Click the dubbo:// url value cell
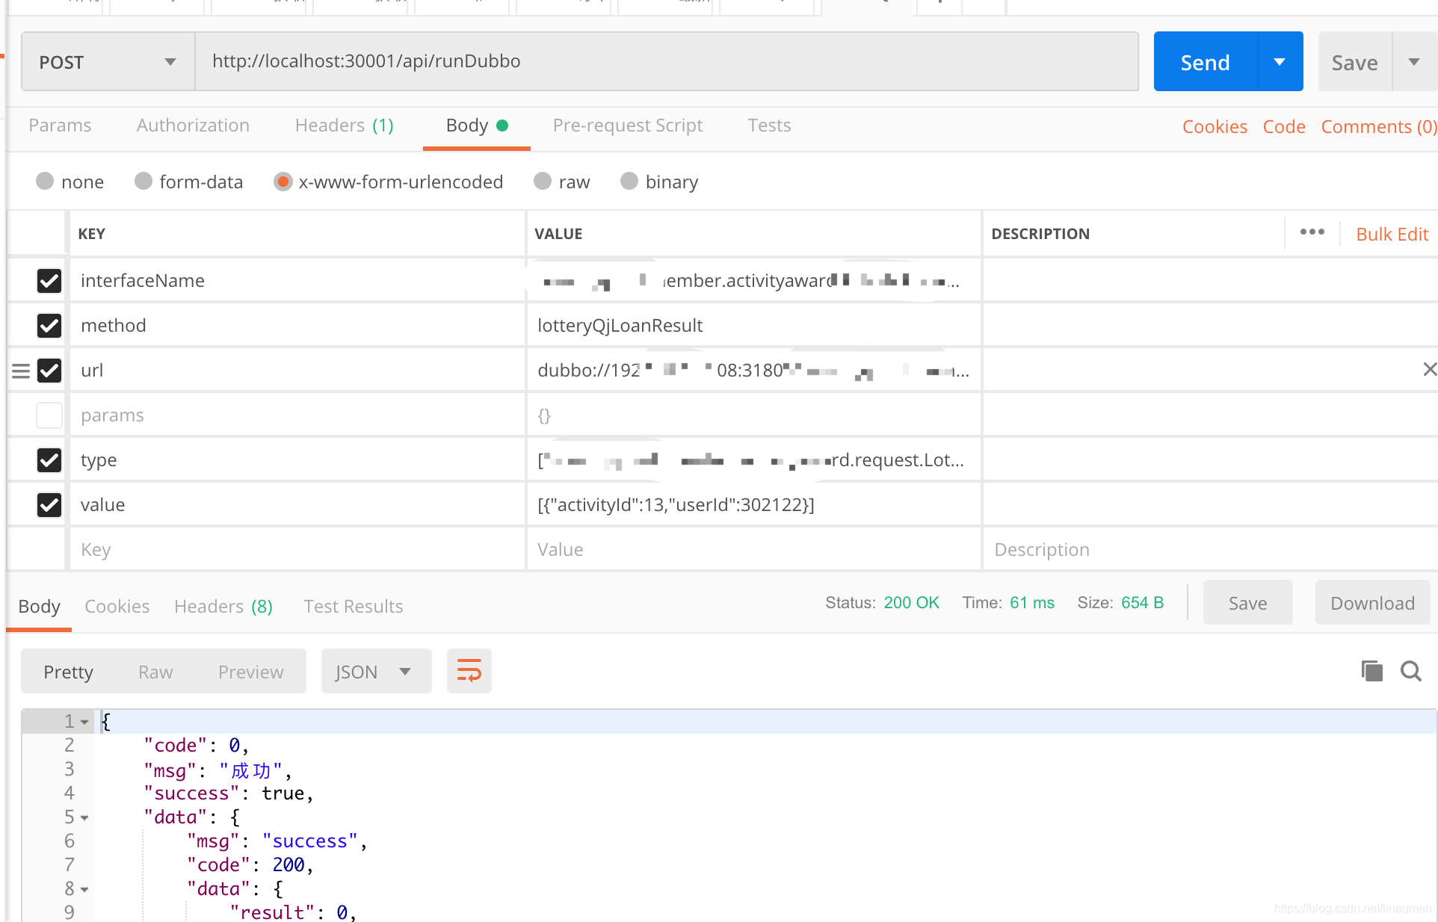Image resolution: width=1438 pixels, height=922 pixels. 753,370
